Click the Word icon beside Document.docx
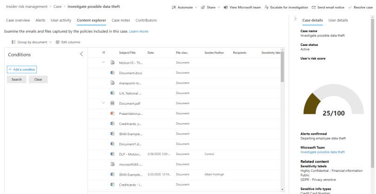Screen dimensions: 376x194 point(112,73)
